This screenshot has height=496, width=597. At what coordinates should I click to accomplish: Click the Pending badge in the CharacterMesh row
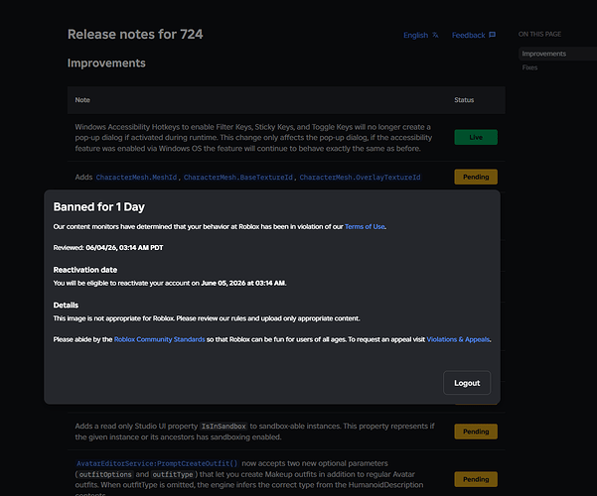click(x=476, y=177)
